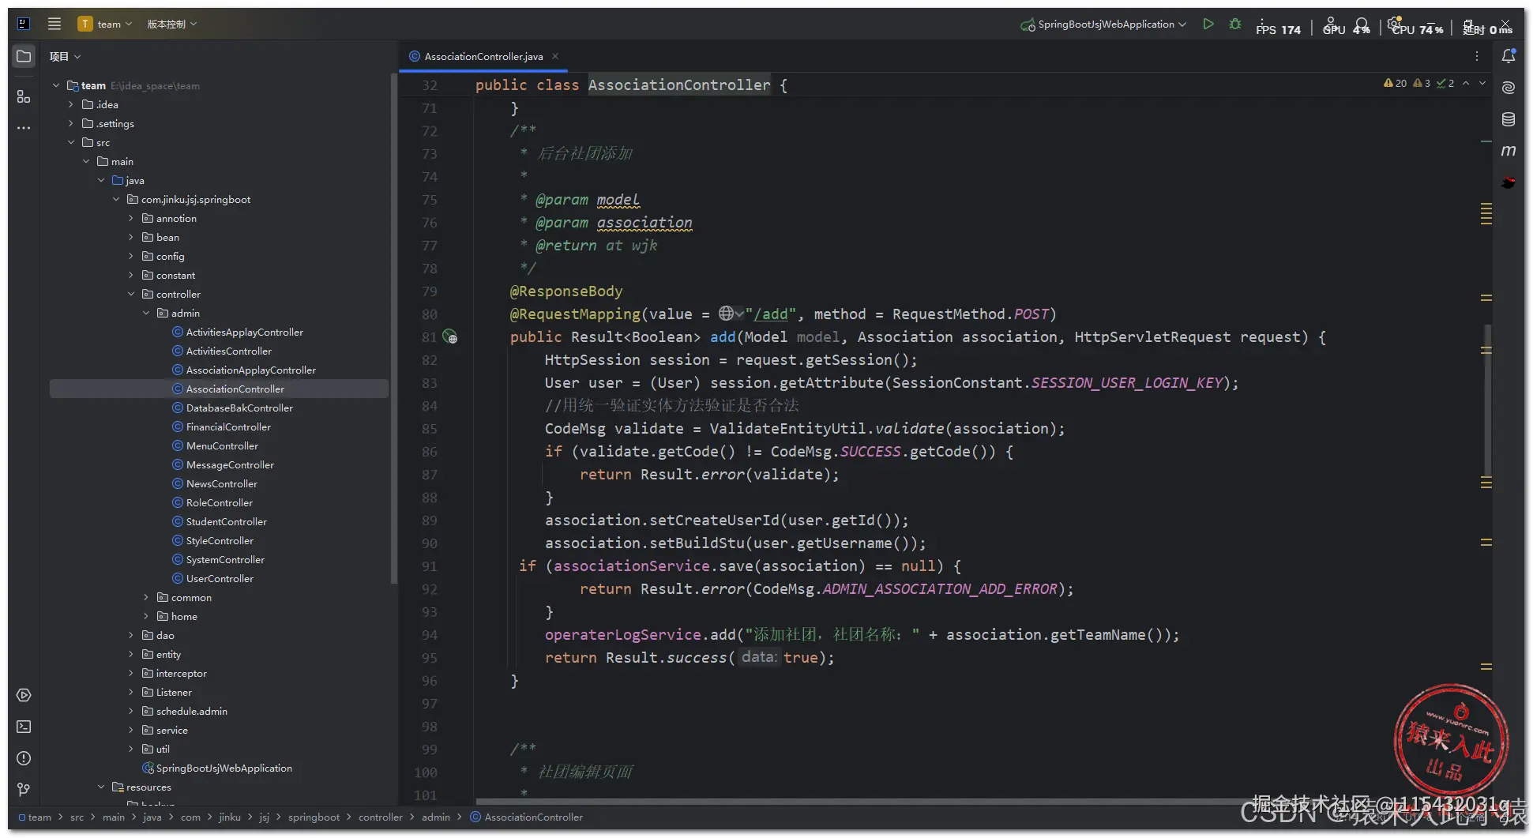Collapse the src folder
The height and width of the screenshot is (838, 1533).
pos(71,142)
